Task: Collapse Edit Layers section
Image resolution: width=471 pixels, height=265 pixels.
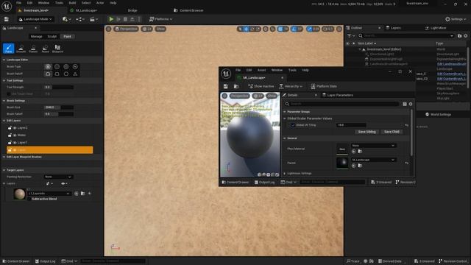Action: pyautogui.click(x=4, y=121)
